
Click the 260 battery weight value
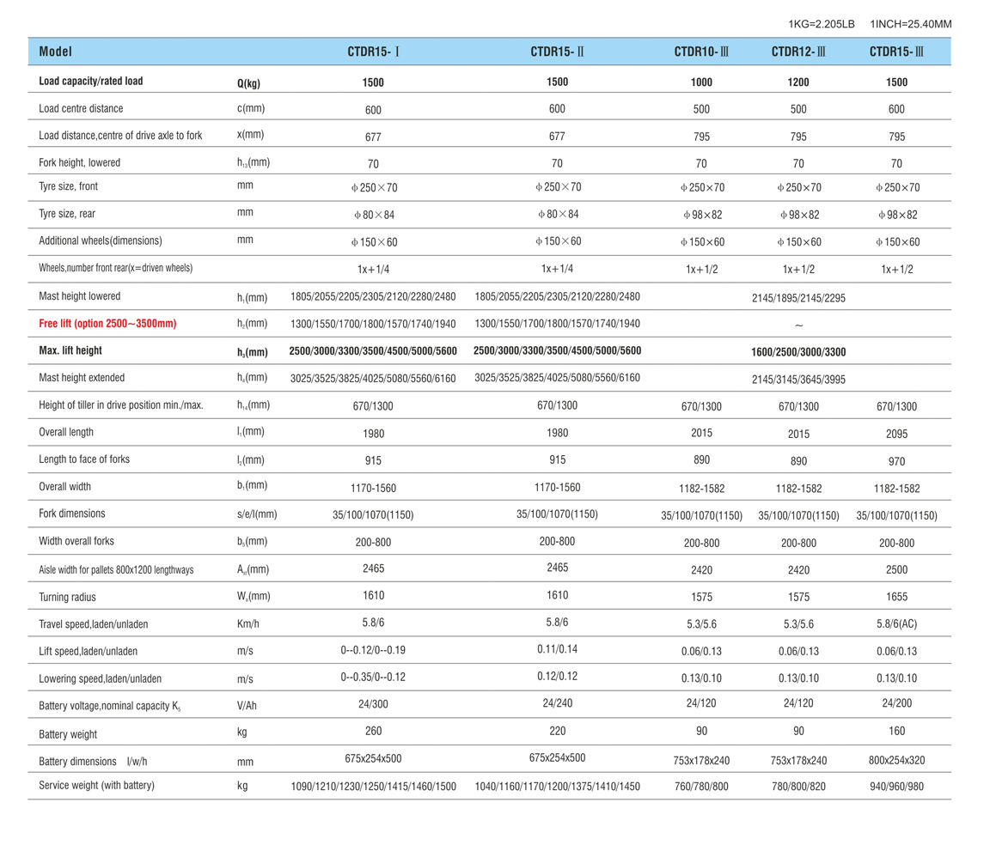(373, 731)
